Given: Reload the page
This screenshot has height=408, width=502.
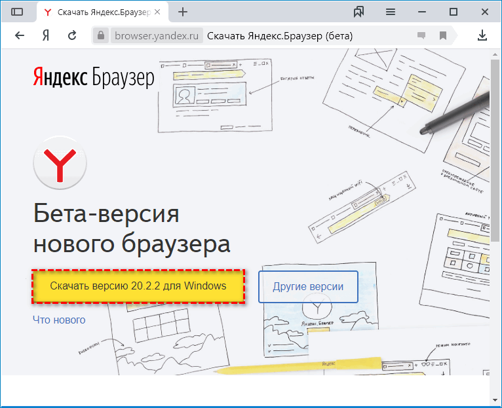Looking at the screenshot, I should pyautogui.click(x=72, y=35).
